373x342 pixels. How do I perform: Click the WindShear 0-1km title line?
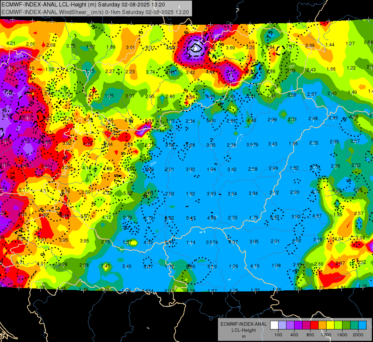[95, 12]
